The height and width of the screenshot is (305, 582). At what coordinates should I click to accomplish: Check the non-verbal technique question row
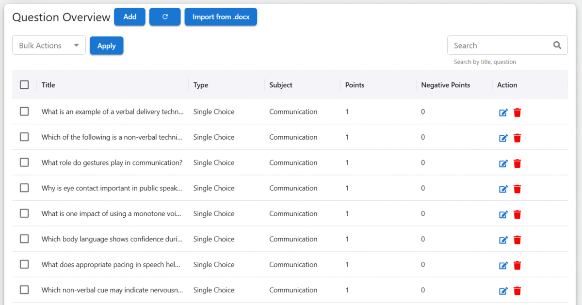[24, 137]
